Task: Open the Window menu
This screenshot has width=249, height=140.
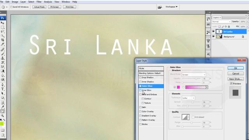Action: click(x=66, y=2)
